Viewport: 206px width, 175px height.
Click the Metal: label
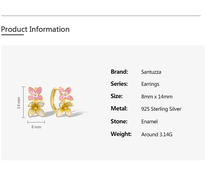point(119,109)
